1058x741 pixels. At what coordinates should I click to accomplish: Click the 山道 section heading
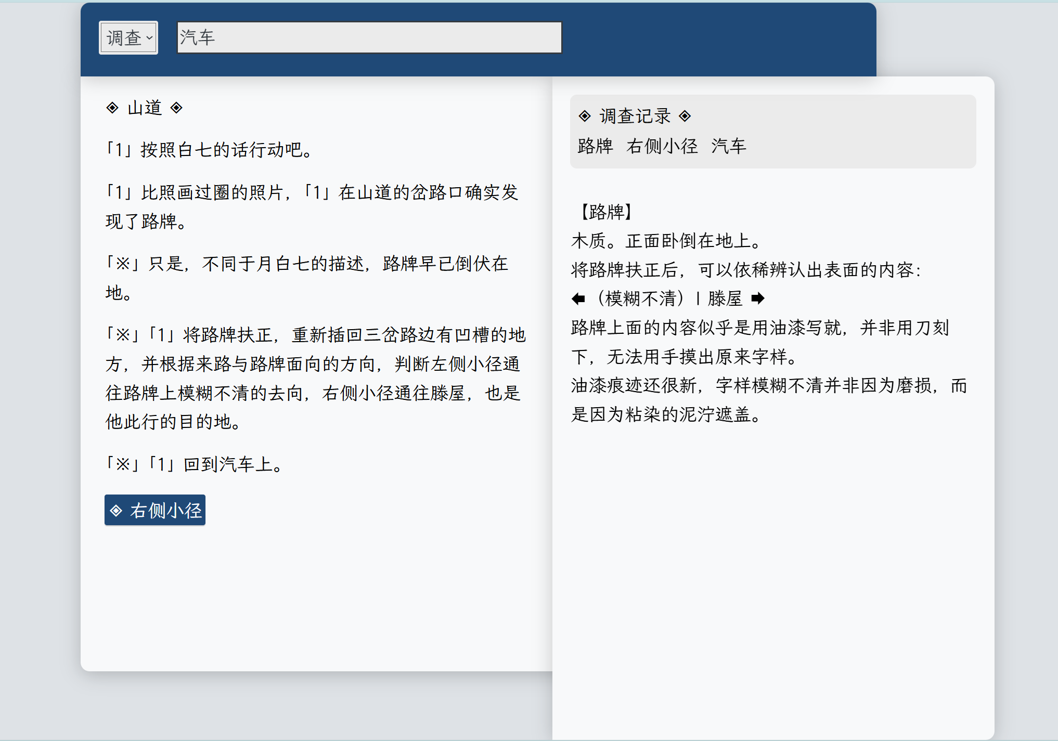(x=145, y=108)
